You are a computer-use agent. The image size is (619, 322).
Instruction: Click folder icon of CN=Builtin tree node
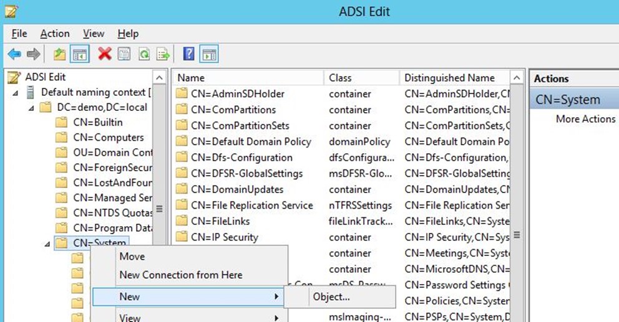(62, 122)
